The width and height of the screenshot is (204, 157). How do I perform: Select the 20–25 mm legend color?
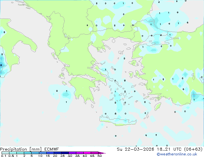coord(58,153)
